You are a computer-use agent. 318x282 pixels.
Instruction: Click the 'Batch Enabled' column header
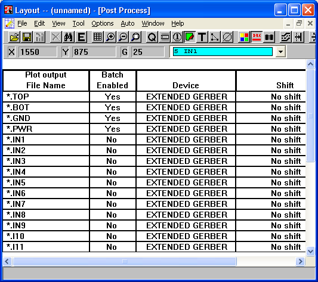coord(113,80)
